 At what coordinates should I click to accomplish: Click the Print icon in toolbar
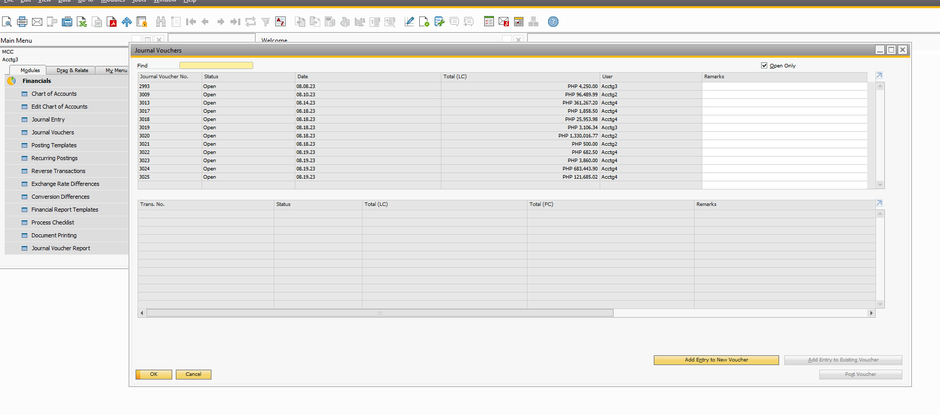22,22
